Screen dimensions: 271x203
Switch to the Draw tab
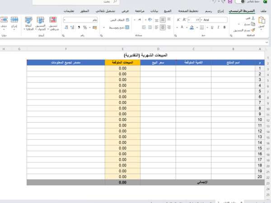pyautogui.click(x=209, y=11)
